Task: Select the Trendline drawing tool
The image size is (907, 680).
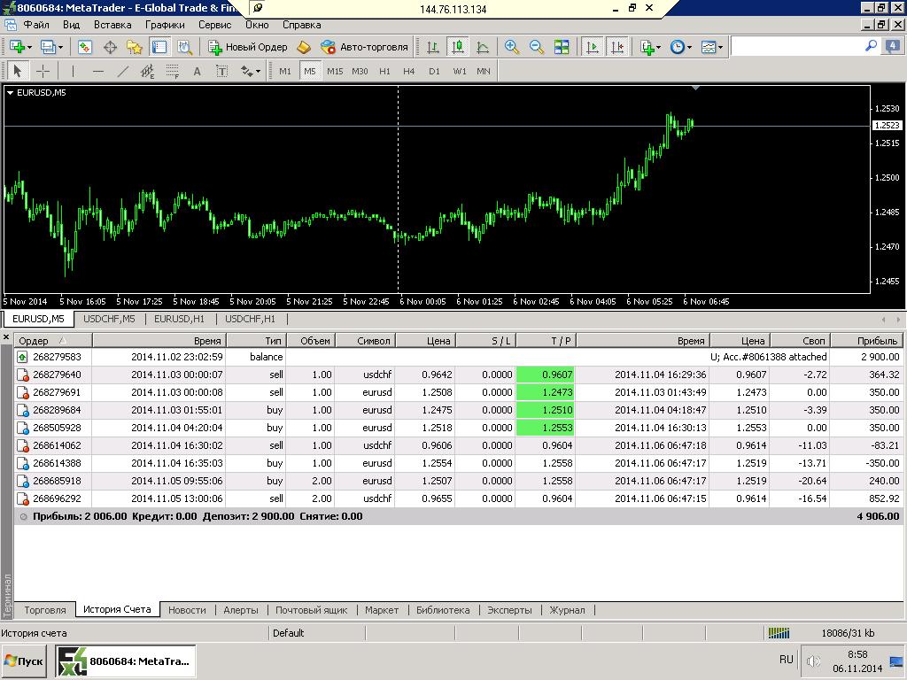Action: 122,71
